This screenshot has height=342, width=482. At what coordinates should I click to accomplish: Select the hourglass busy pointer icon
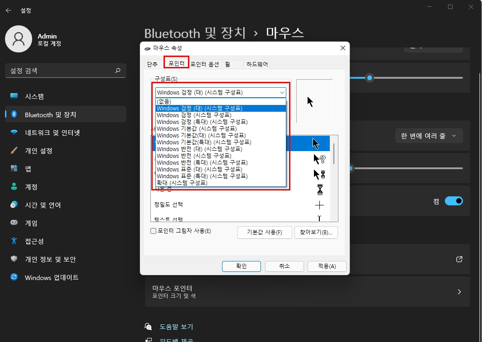(320, 190)
